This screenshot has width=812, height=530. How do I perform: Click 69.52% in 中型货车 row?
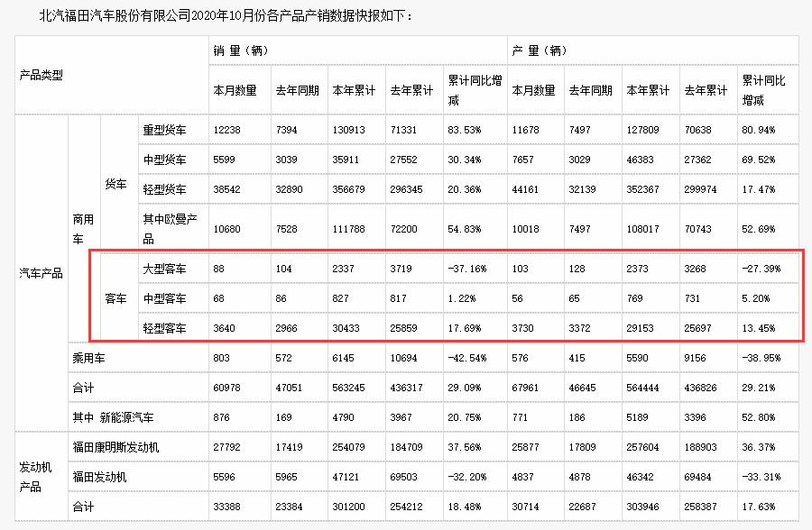[758, 160]
